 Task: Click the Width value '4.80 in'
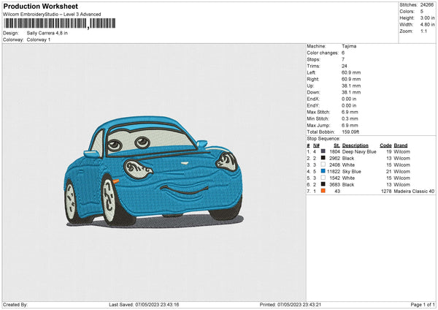pos(427,25)
